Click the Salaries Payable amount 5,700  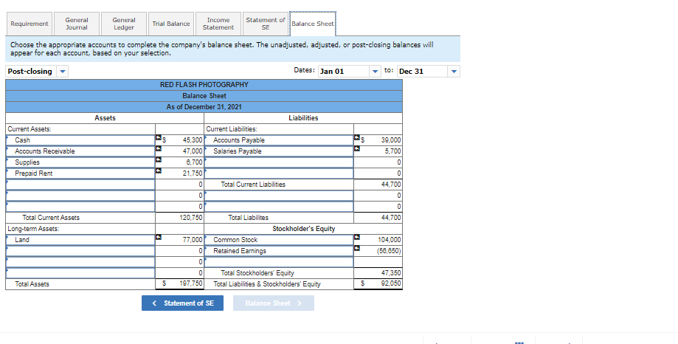pyautogui.click(x=392, y=151)
